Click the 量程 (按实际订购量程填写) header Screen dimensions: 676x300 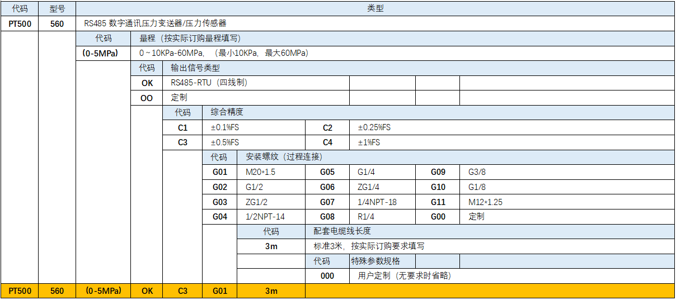pyautogui.click(x=190, y=39)
